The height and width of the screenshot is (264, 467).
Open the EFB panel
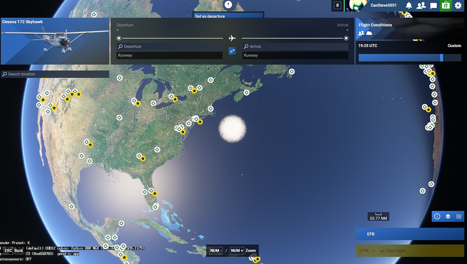409,234
